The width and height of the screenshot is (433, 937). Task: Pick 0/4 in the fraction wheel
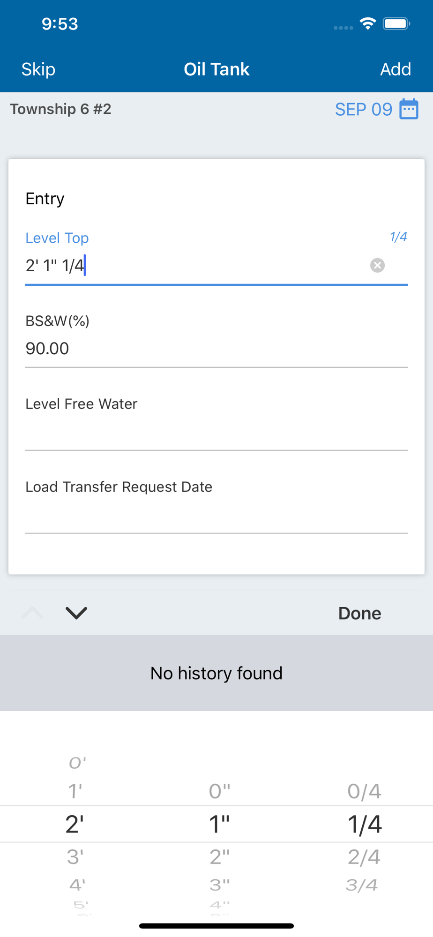[x=364, y=791]
